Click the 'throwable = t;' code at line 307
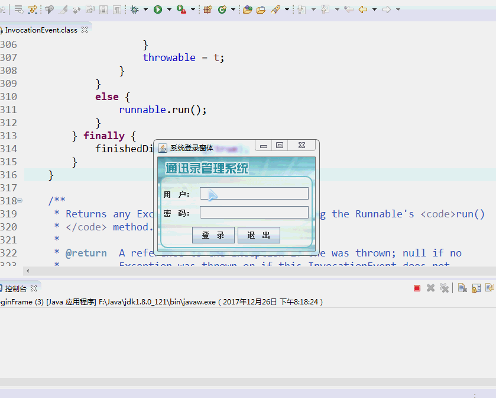496x398 pixels. click(x=183, y=57)
